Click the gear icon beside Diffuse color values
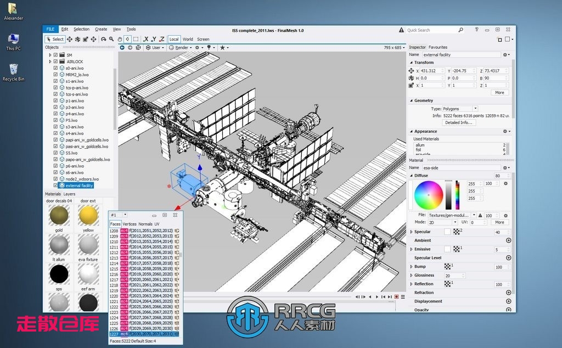Viewport: 562px width, 348px height. 505,183
